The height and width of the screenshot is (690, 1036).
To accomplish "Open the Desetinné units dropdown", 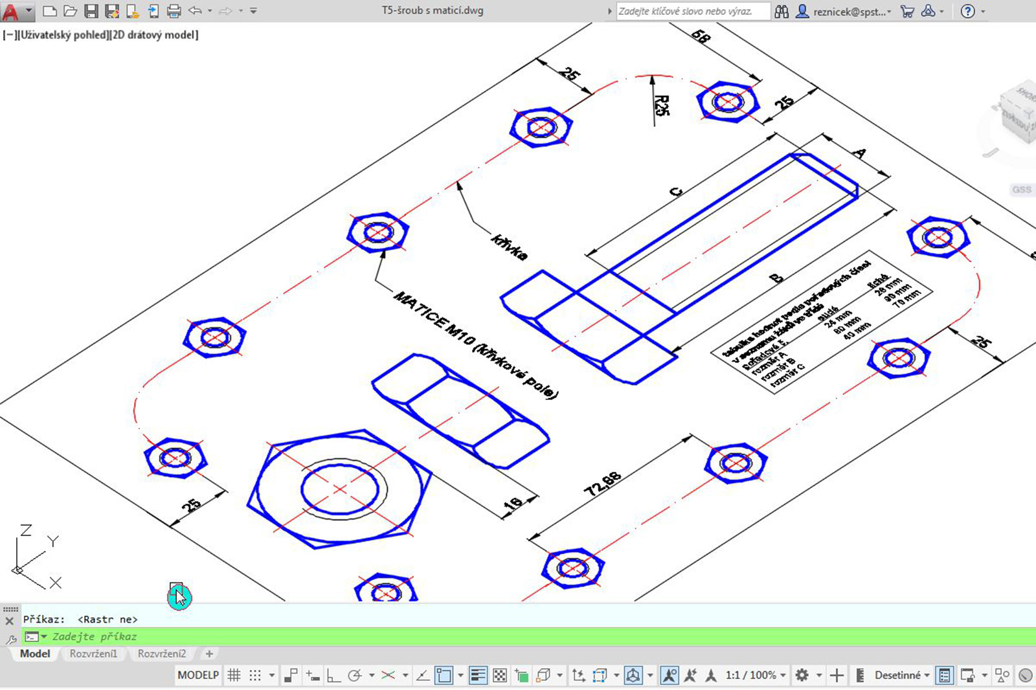I will 901,675.
